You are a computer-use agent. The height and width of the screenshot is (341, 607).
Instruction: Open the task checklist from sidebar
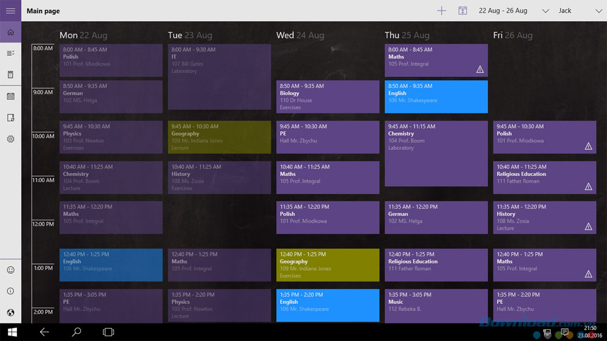click(x=10, y=53)
